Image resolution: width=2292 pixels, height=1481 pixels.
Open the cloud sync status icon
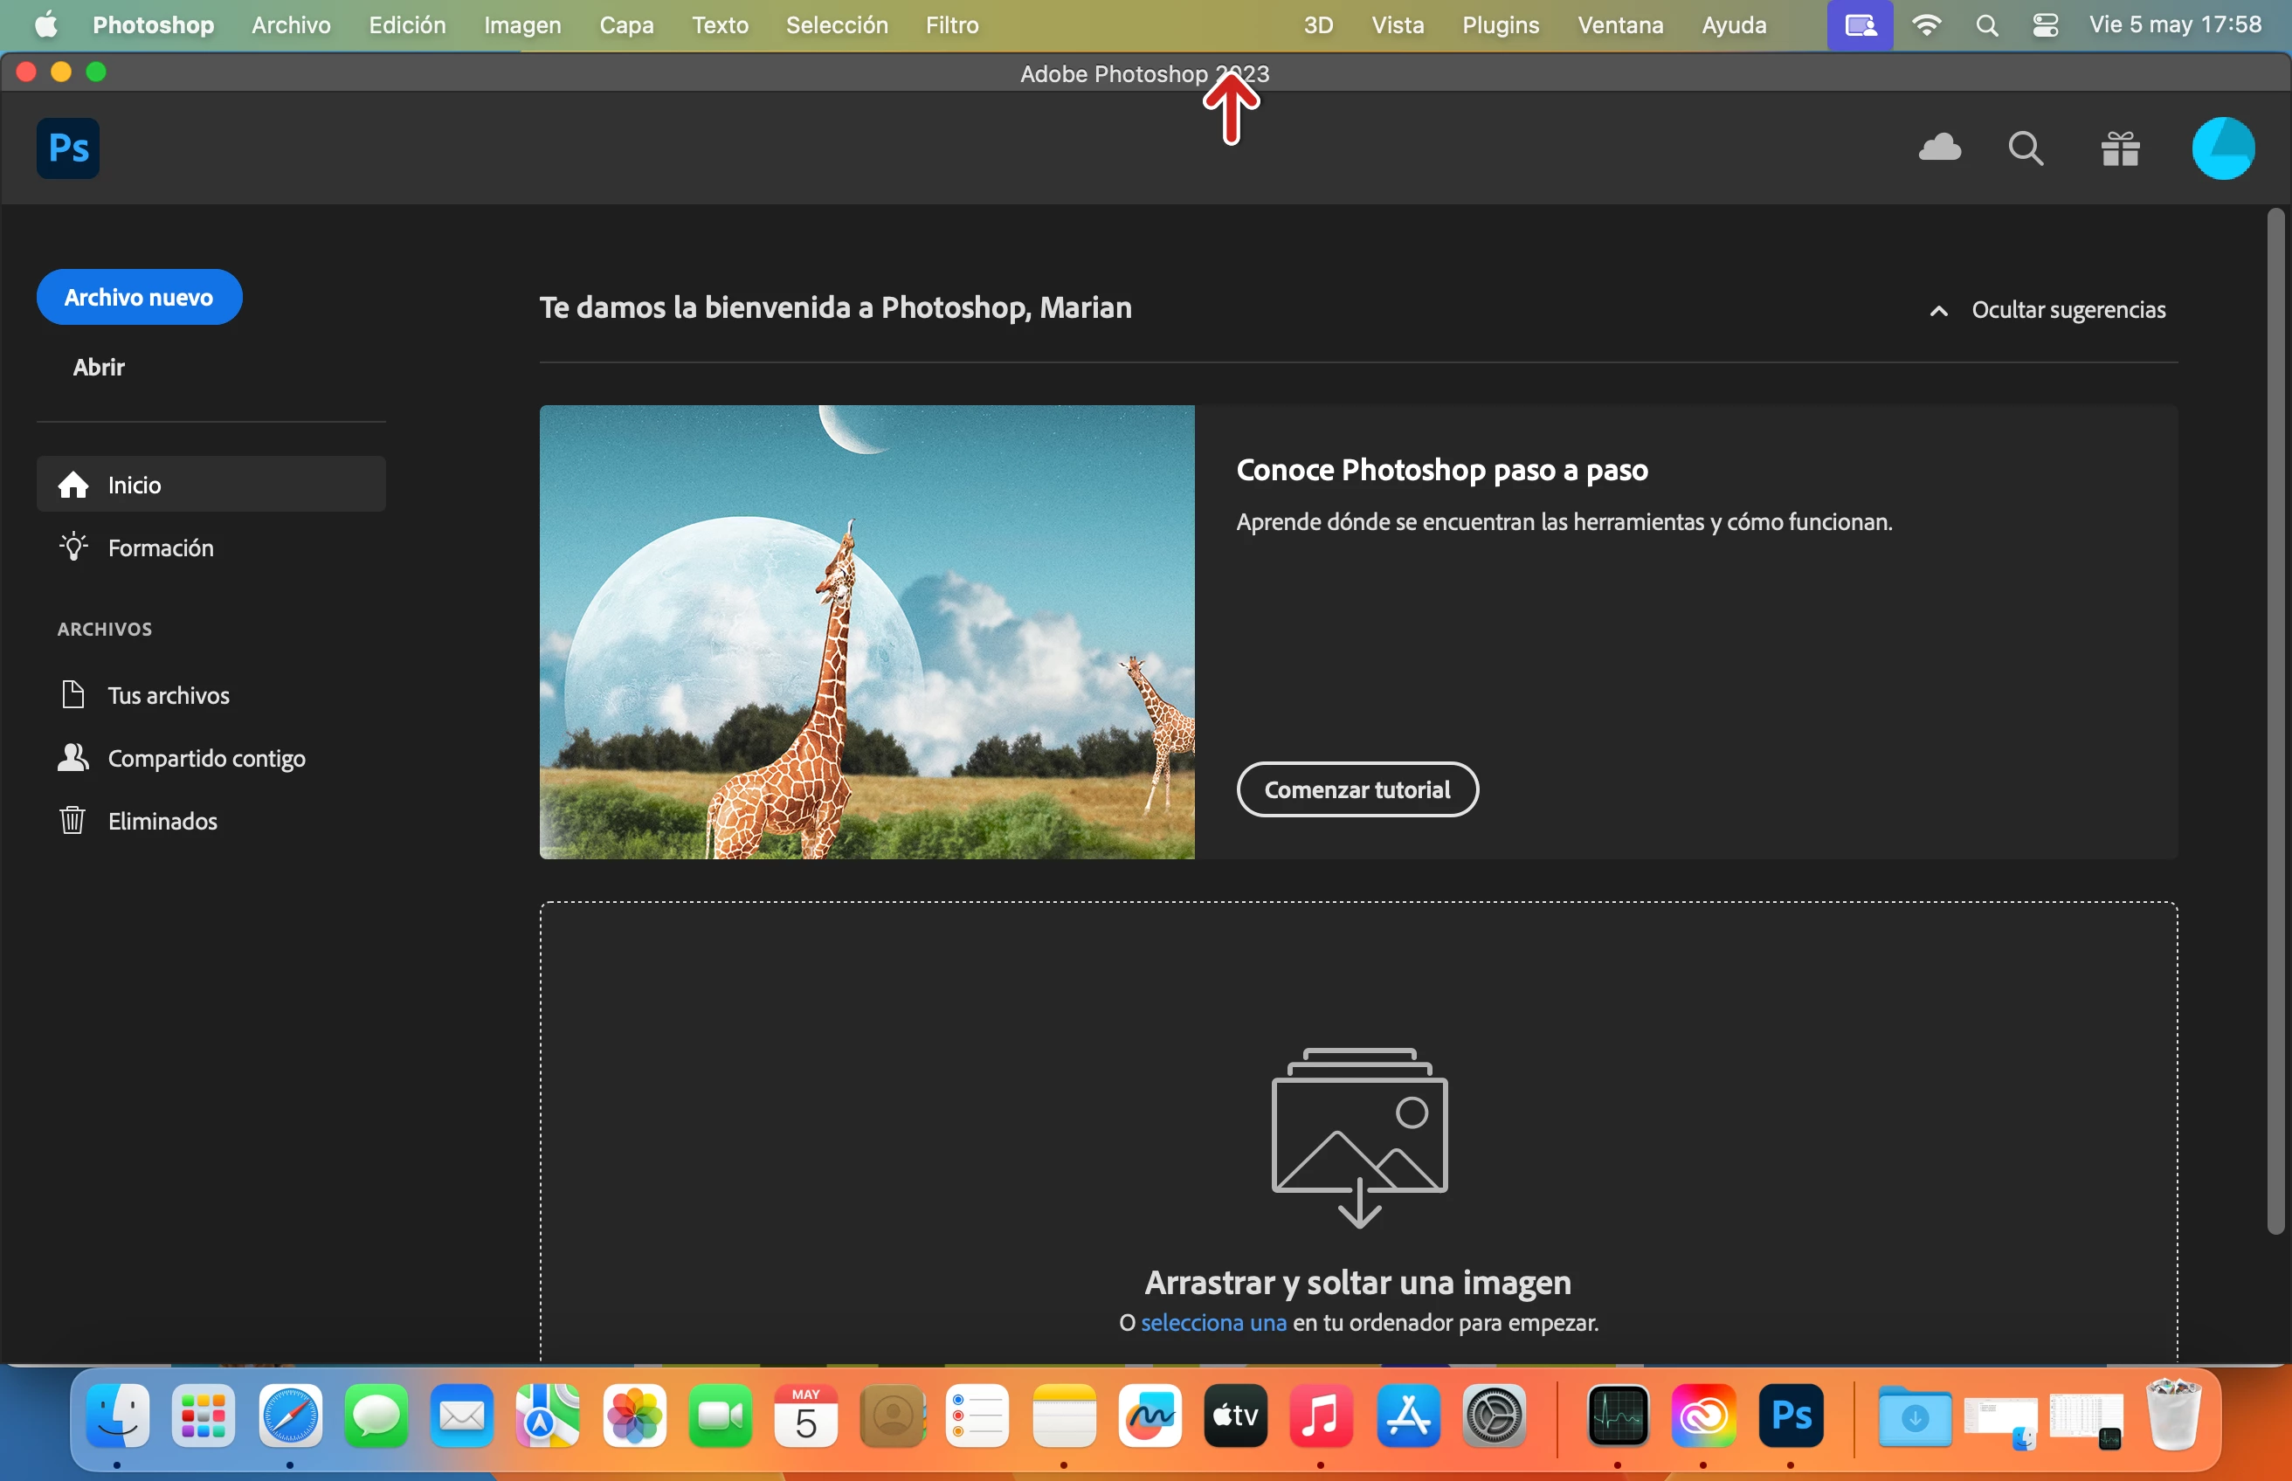(x=1939, y=148)
